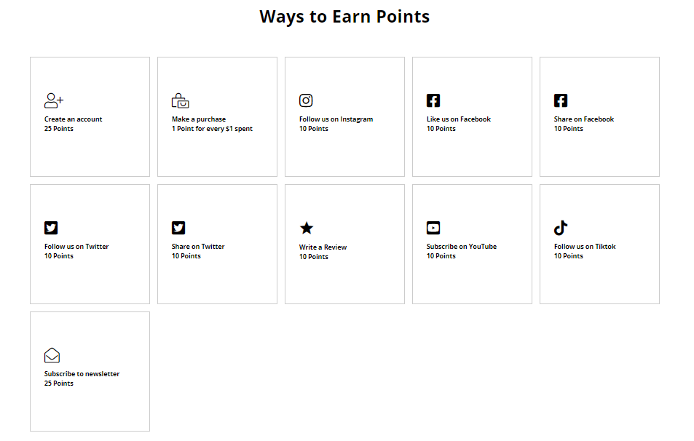
Task: Open Subscribe to newsletter text
Action: pos(82,374)
